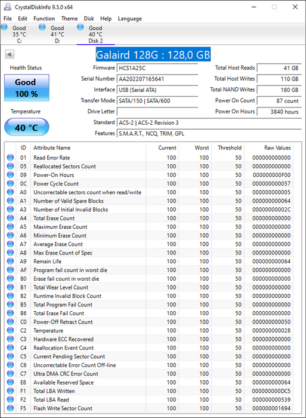Open the Language menu
Image resolution: width=306 pixels, height=418 pixels.
[129, 19]
